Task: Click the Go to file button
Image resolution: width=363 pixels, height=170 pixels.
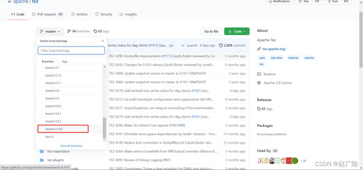Action: tap(211, 32)
